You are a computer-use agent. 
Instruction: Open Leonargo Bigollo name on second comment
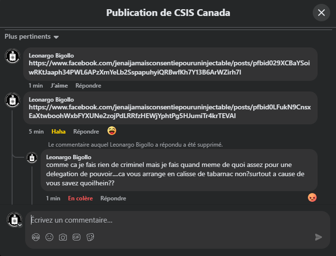(51, 100)
